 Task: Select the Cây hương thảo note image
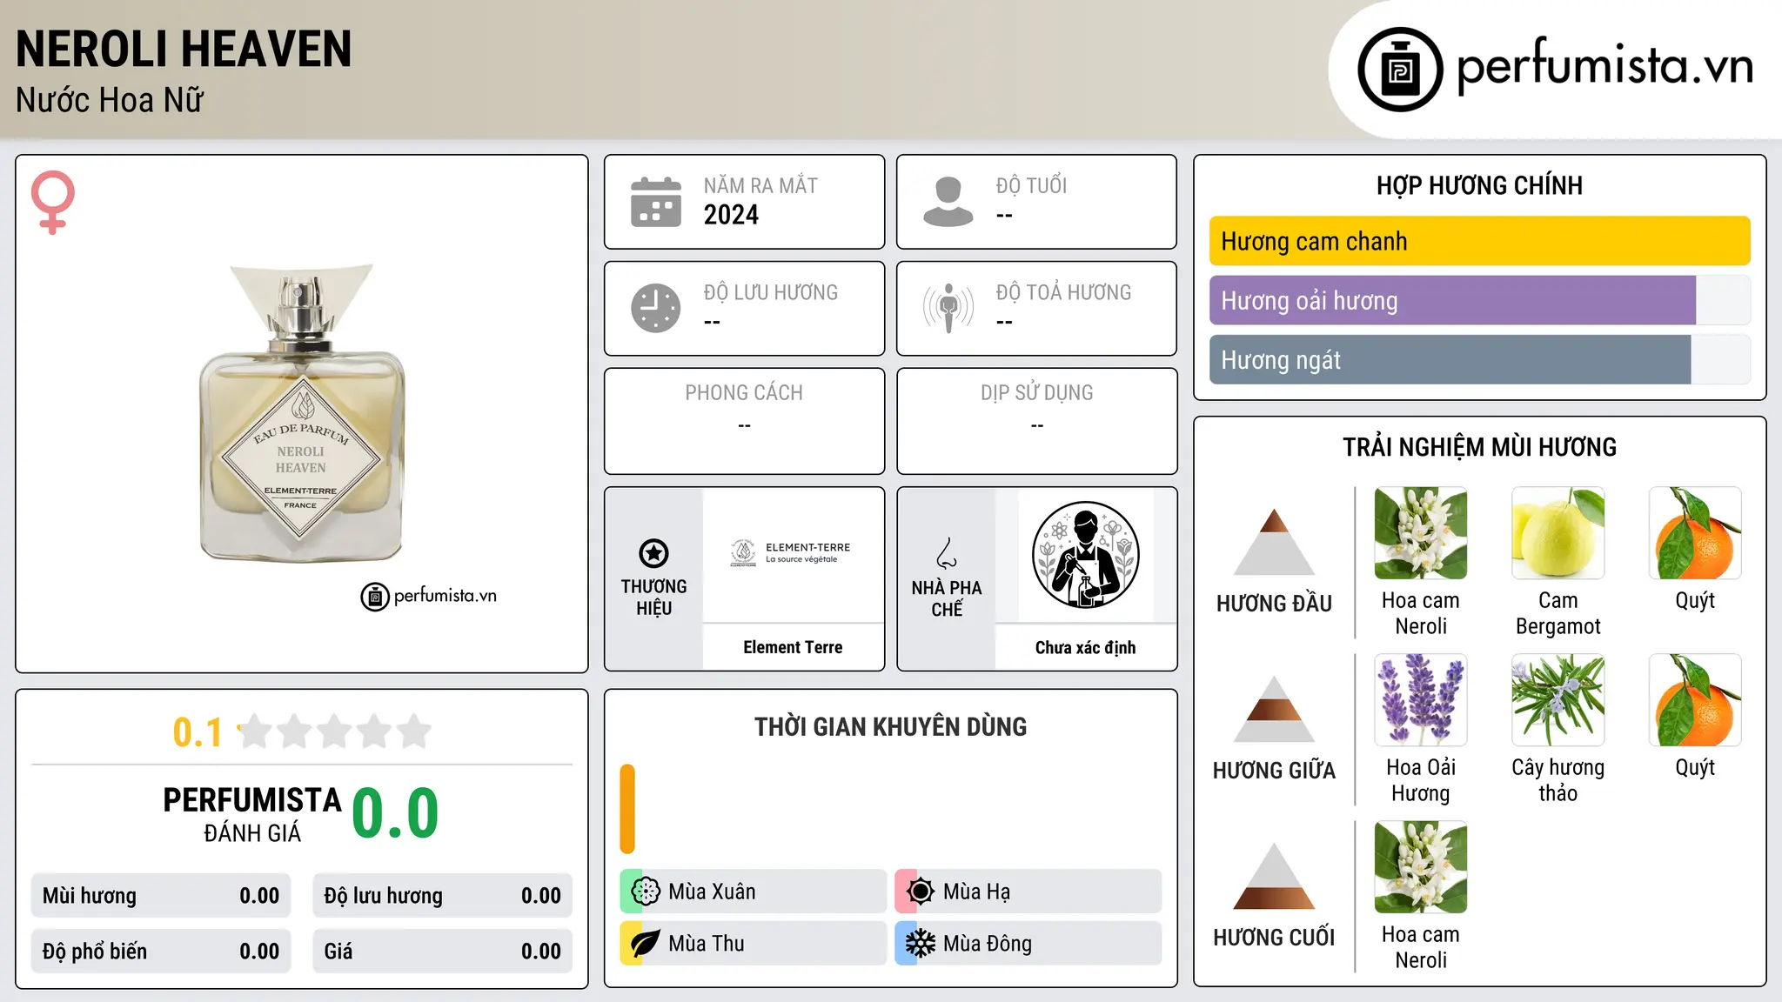click(1558, 700)
